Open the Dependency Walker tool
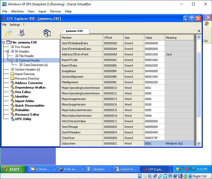The width and height of the screenshot is (212, 179). click(30, 88)
